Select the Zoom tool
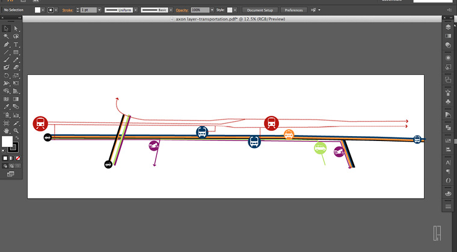 click(x=16, y=131)
